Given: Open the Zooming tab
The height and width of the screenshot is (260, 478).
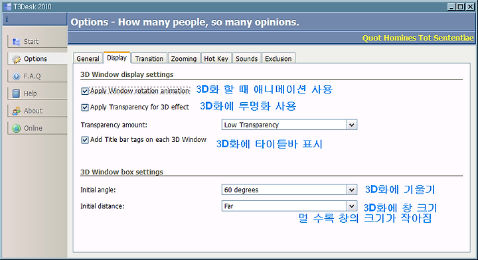Looking at the screenshot, I should (183, 58).
